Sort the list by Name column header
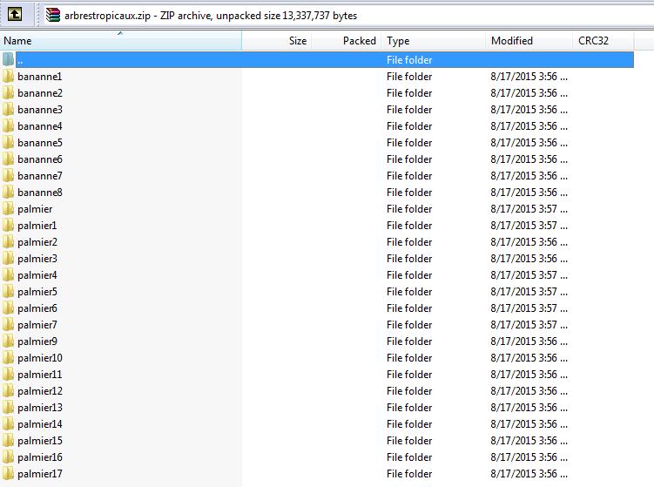This screenshot has width=654, height=487. click(120, 41)
